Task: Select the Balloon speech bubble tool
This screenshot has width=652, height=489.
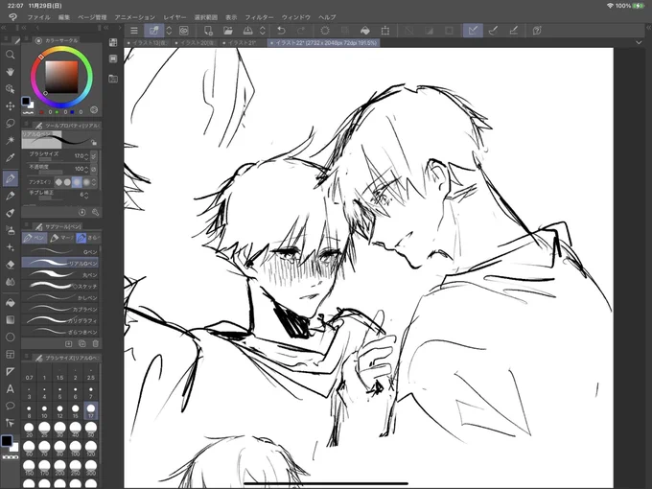Action: pos(11,406)
